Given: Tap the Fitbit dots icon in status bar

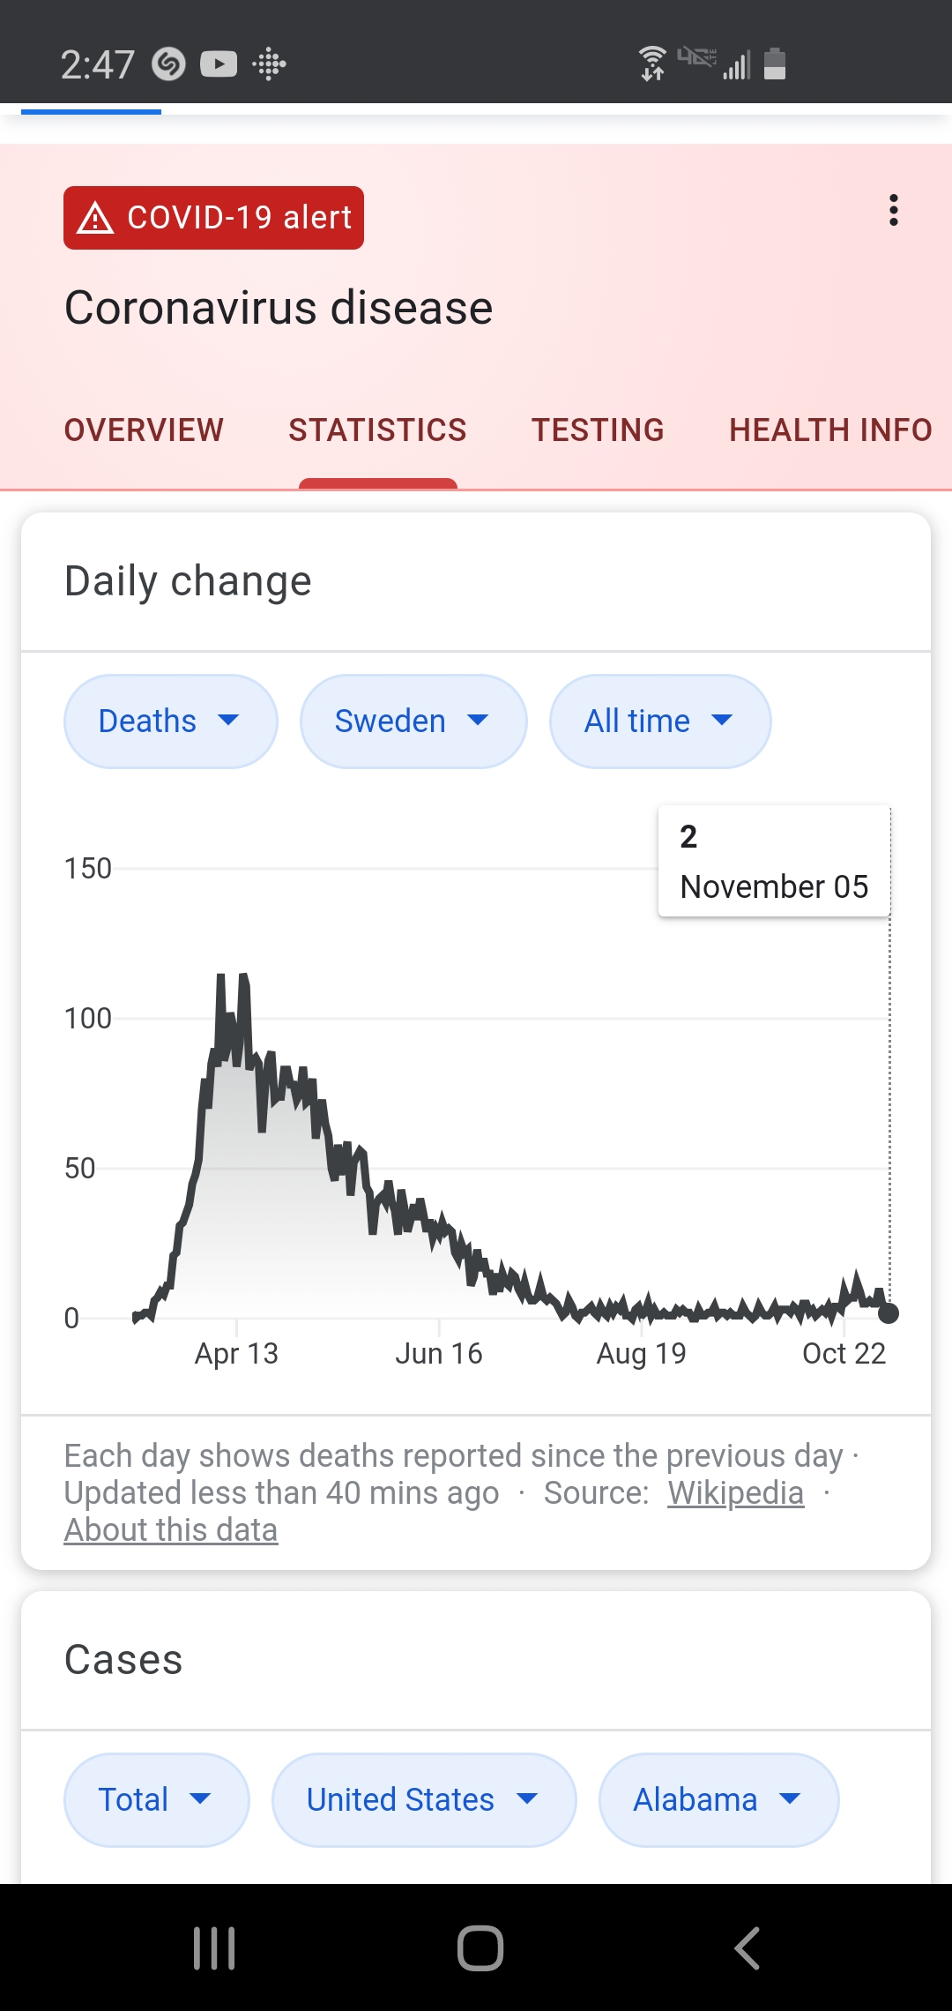Looking at the screenshot, I should (270, 64).
